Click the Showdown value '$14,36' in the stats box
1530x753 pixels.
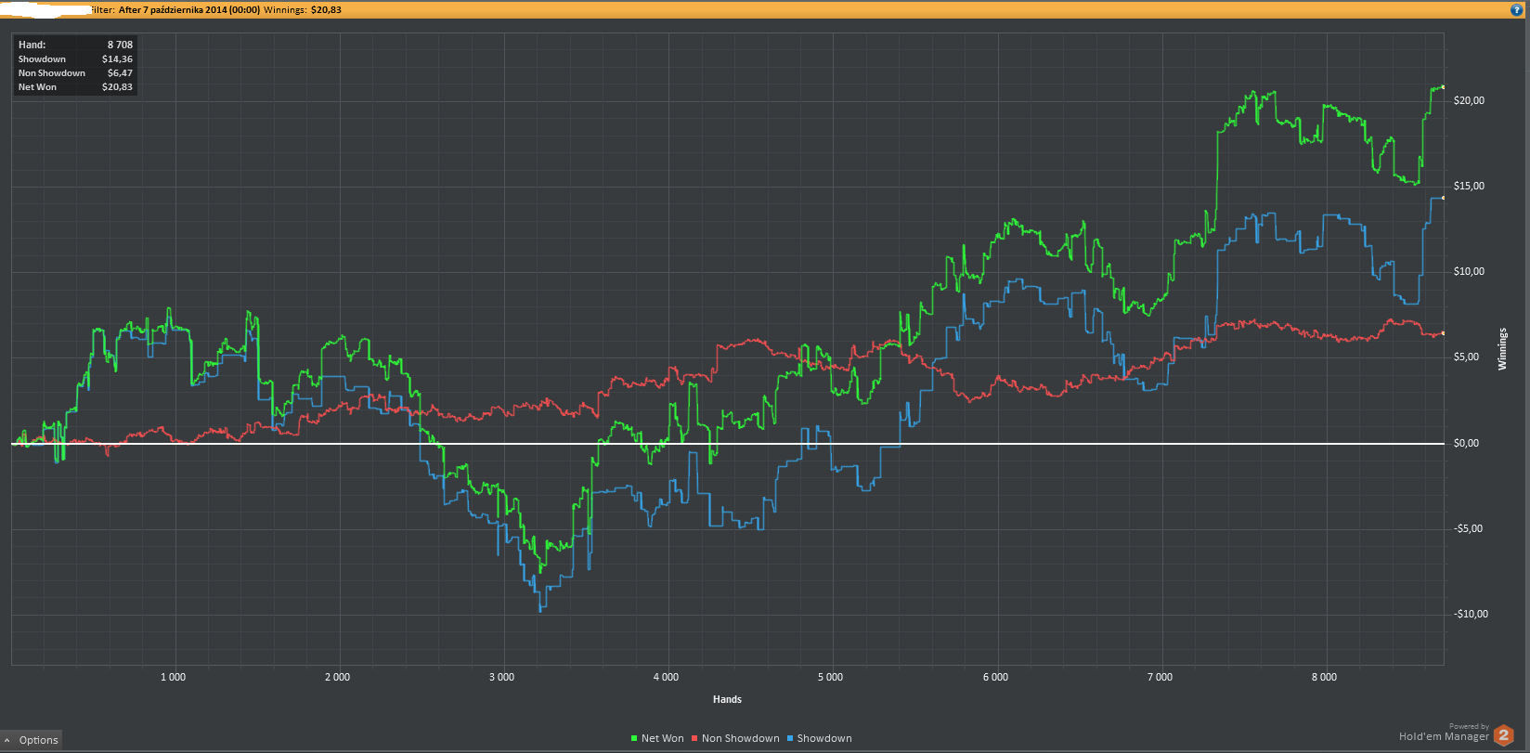pyautogui.click(x=118, y=58)
